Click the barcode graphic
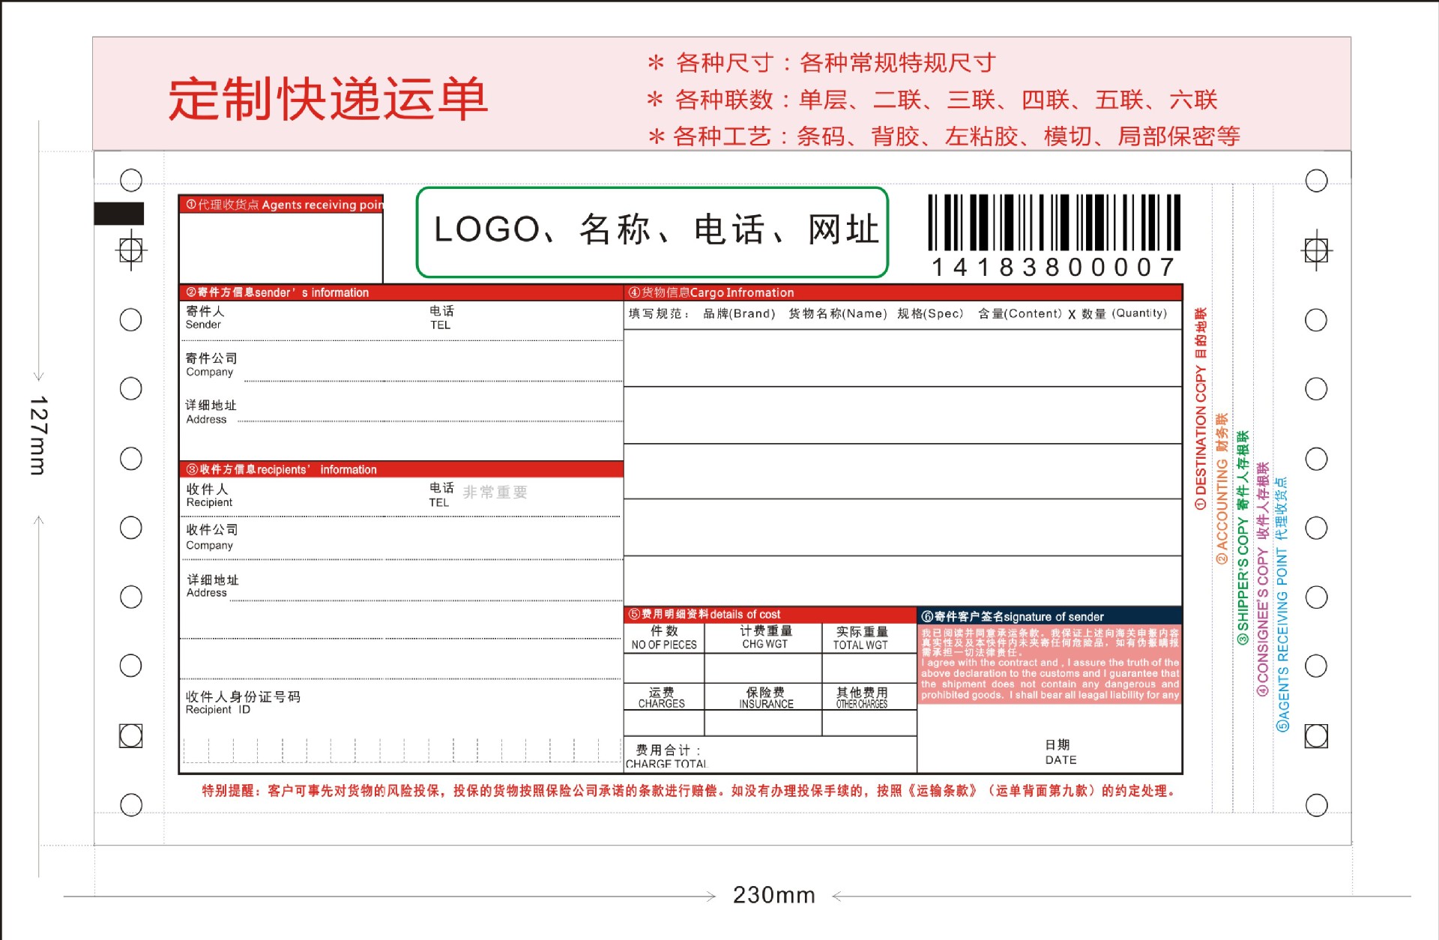Screen dimensions: 1439x940 [x=1054, y=222]
